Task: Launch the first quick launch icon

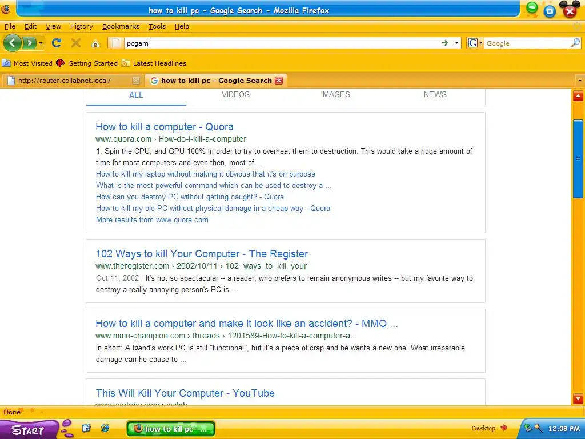Action: coord(86,428)
